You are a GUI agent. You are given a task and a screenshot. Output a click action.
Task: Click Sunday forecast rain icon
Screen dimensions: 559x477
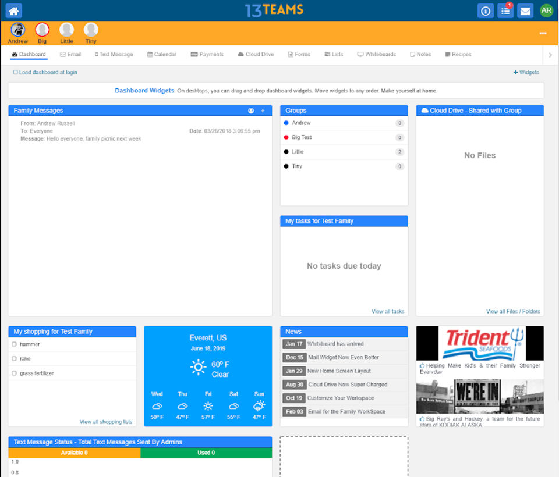click(259, 406)
